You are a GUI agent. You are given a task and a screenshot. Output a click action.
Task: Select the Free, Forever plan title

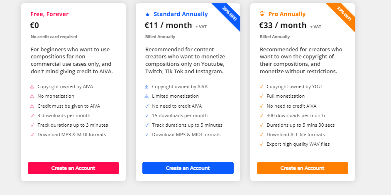click(x=49, y=14)
